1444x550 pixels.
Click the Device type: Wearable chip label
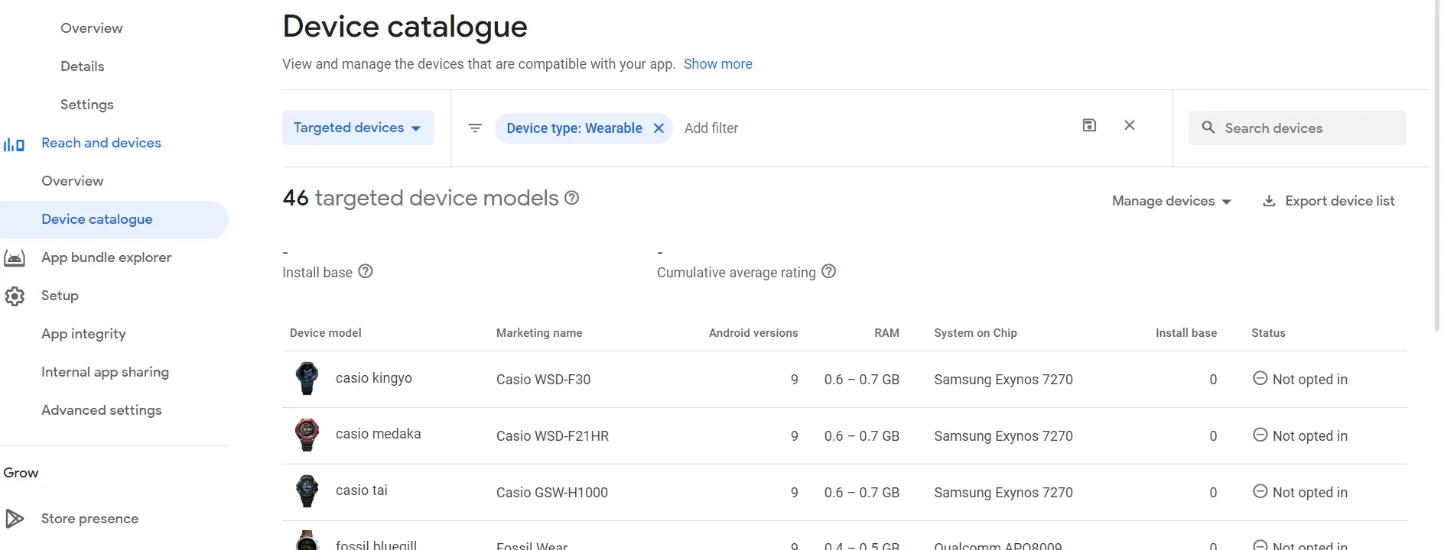click(x=574, y=128)
